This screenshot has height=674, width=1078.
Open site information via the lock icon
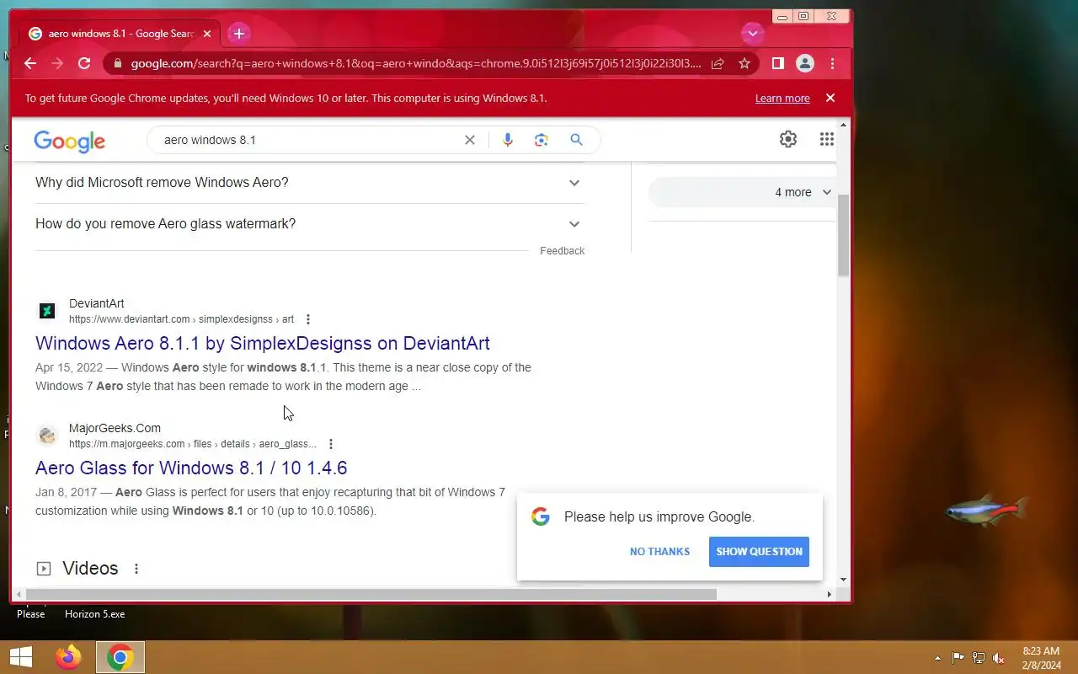coord(116,63)
